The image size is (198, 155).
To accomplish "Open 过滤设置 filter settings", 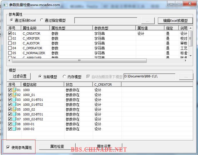I will click(20, 76).
